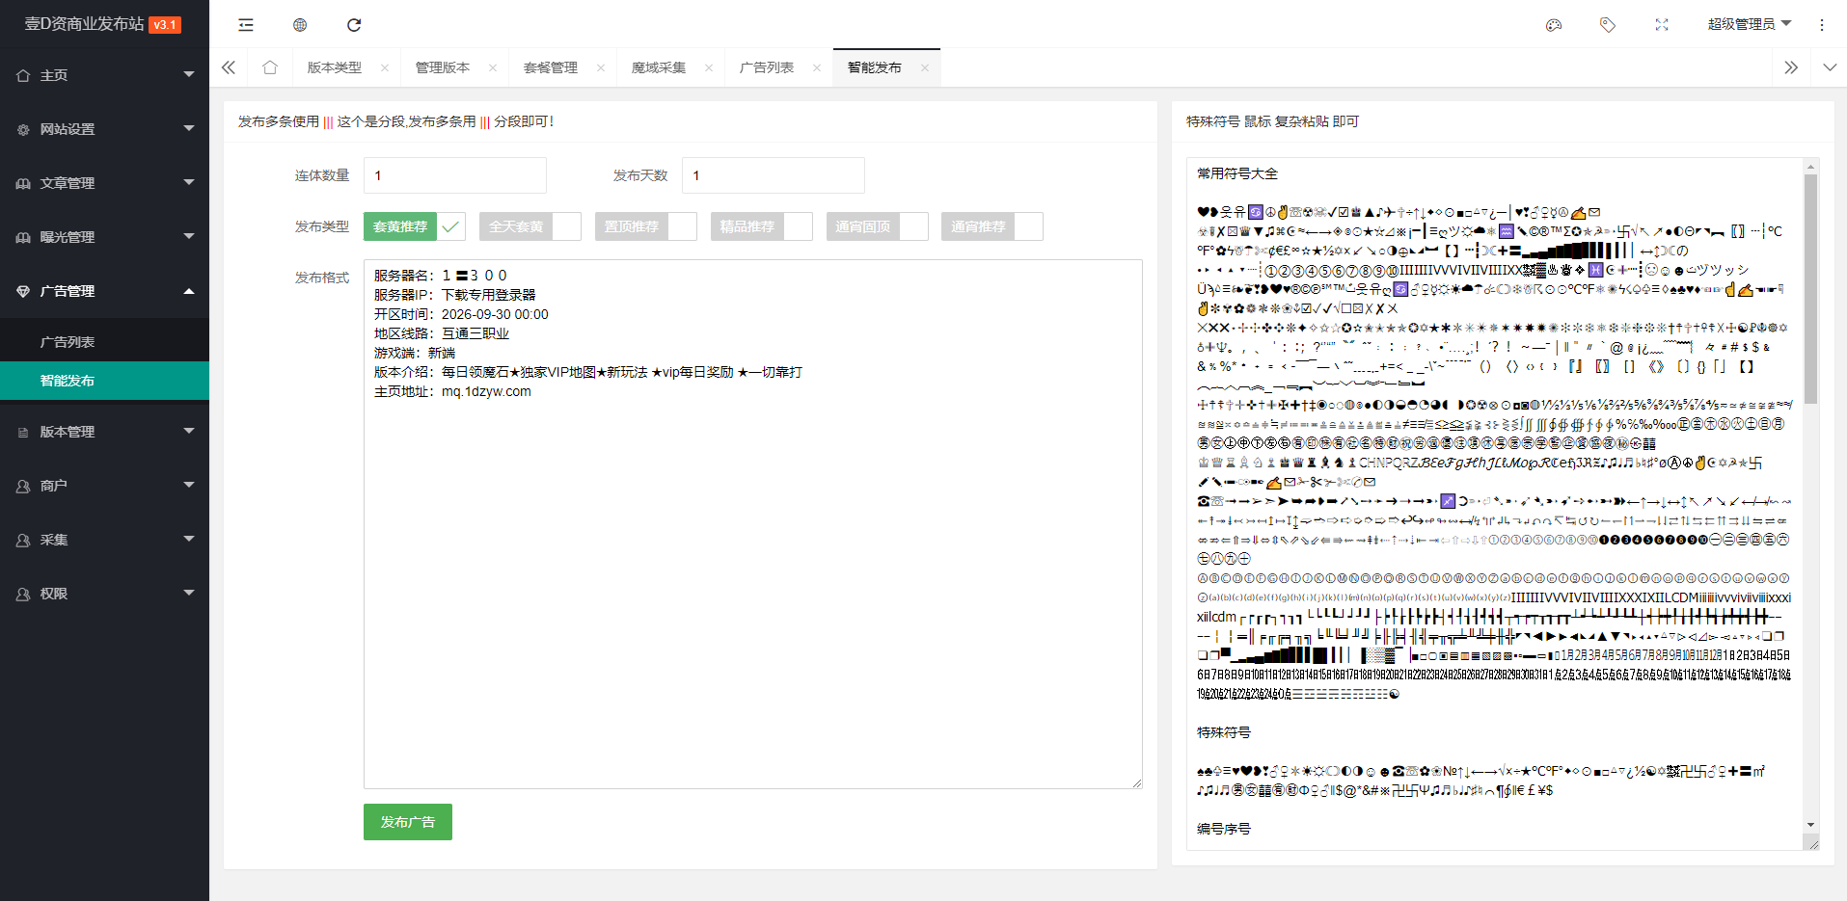
Task: Enable the 通宵固顶 checkbox
Action: tap(878, 226)
